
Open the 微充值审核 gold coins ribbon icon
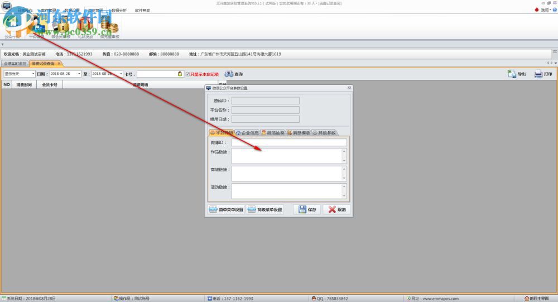point(109,27)
